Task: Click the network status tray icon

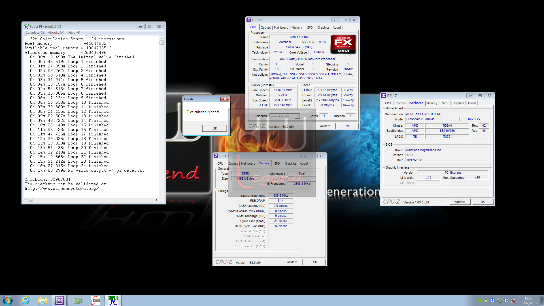Action: pyautogui.click(x=513, y=301)
